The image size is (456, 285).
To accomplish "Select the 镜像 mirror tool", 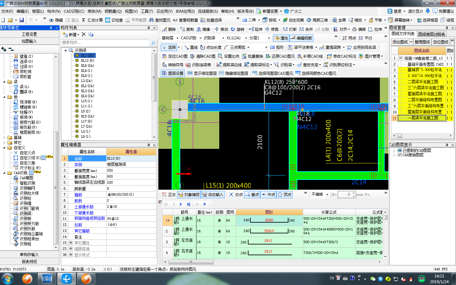I will 203,29.
